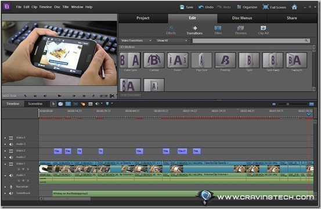
Task: Go to next edit point in monitor
Action: point(93,96)
